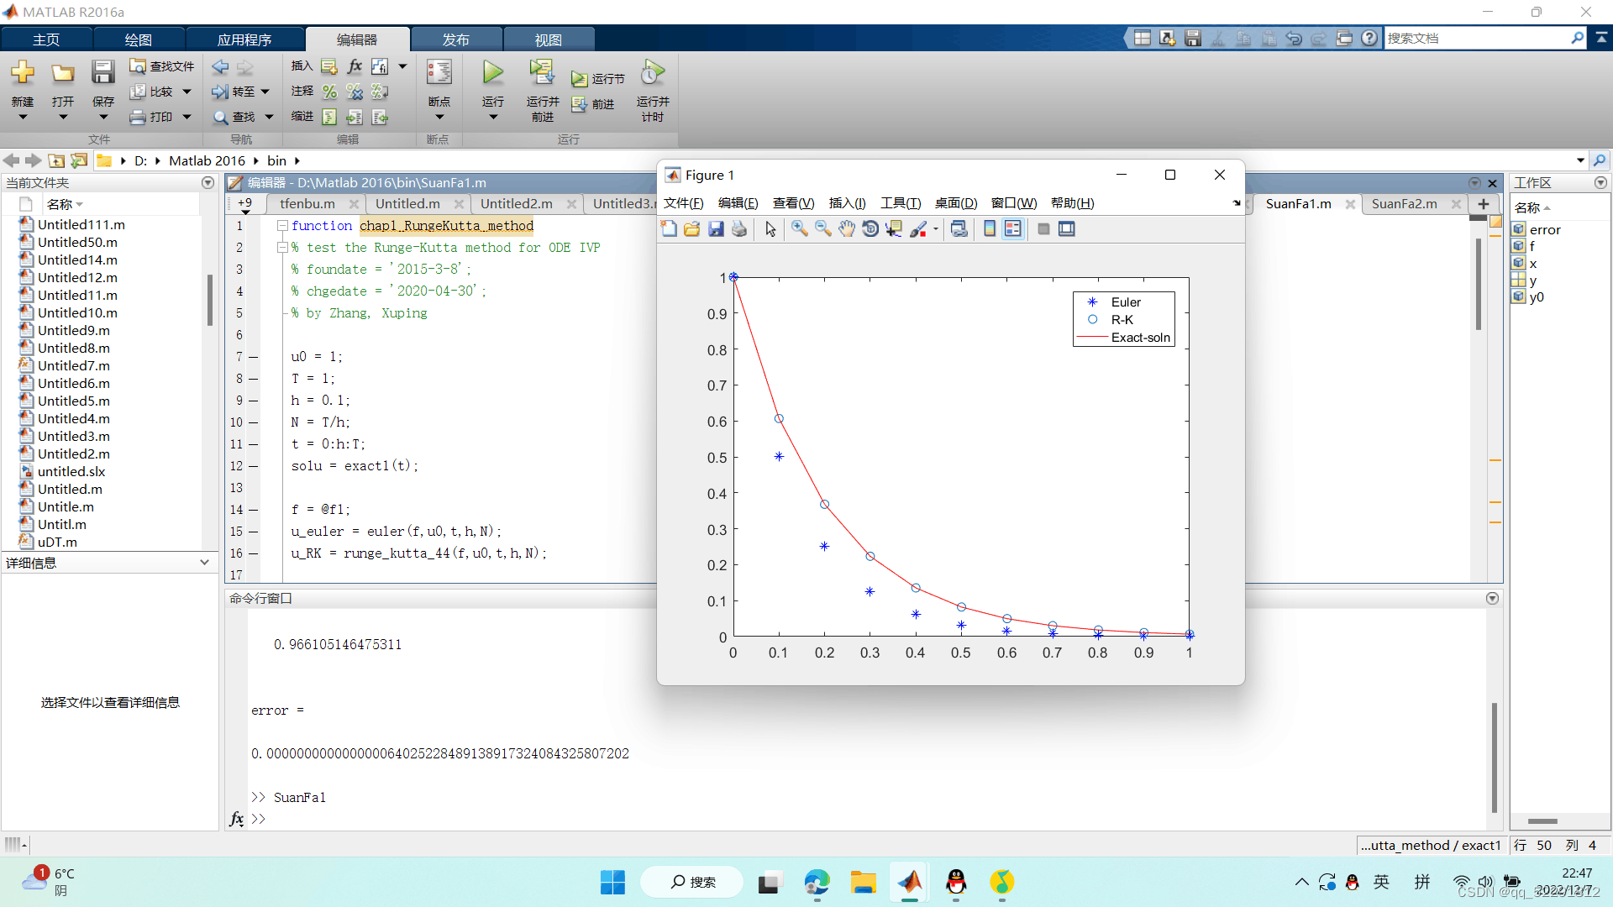Click the green Run button
Screen dimensions: 1613x907
click(x=493, y=73)
